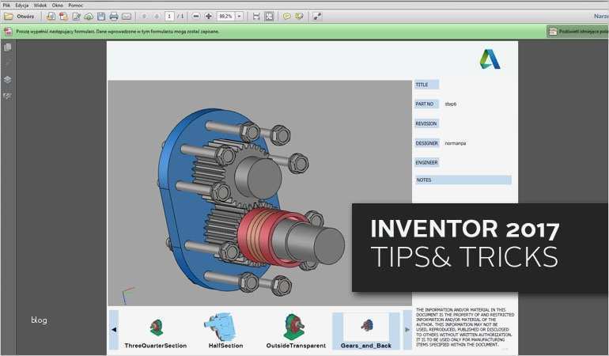The width and height of the screenshot is (609, 356).
Task: Click the 89,2% zoom value field
Action: click(x=226, y=17)
